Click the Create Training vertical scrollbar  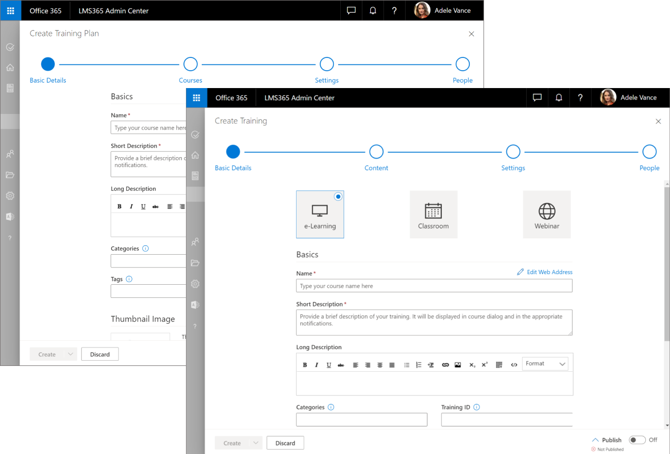click(667, 264)
